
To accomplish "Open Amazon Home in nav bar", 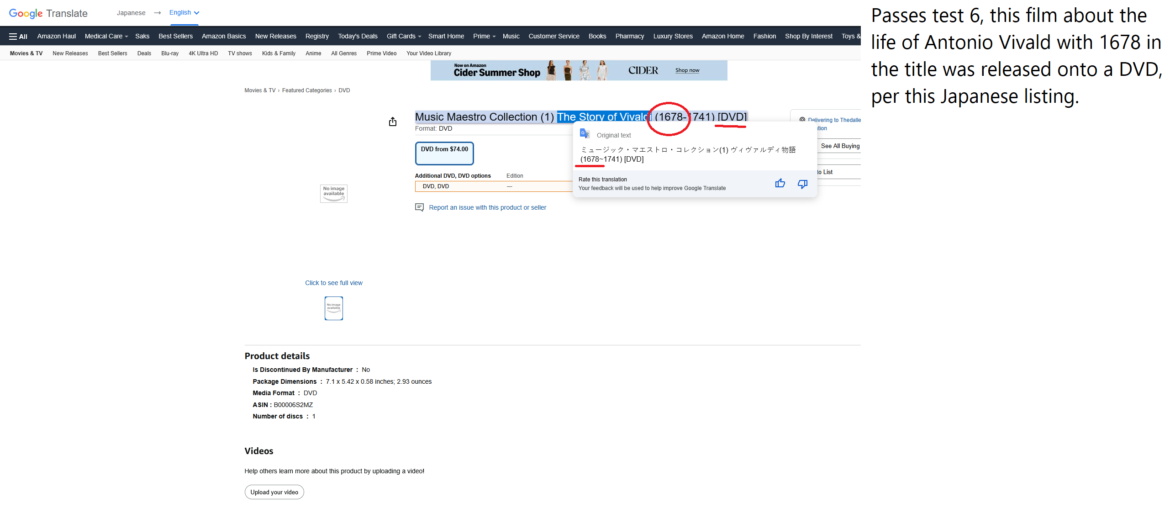I will click(x=723, y=37).
